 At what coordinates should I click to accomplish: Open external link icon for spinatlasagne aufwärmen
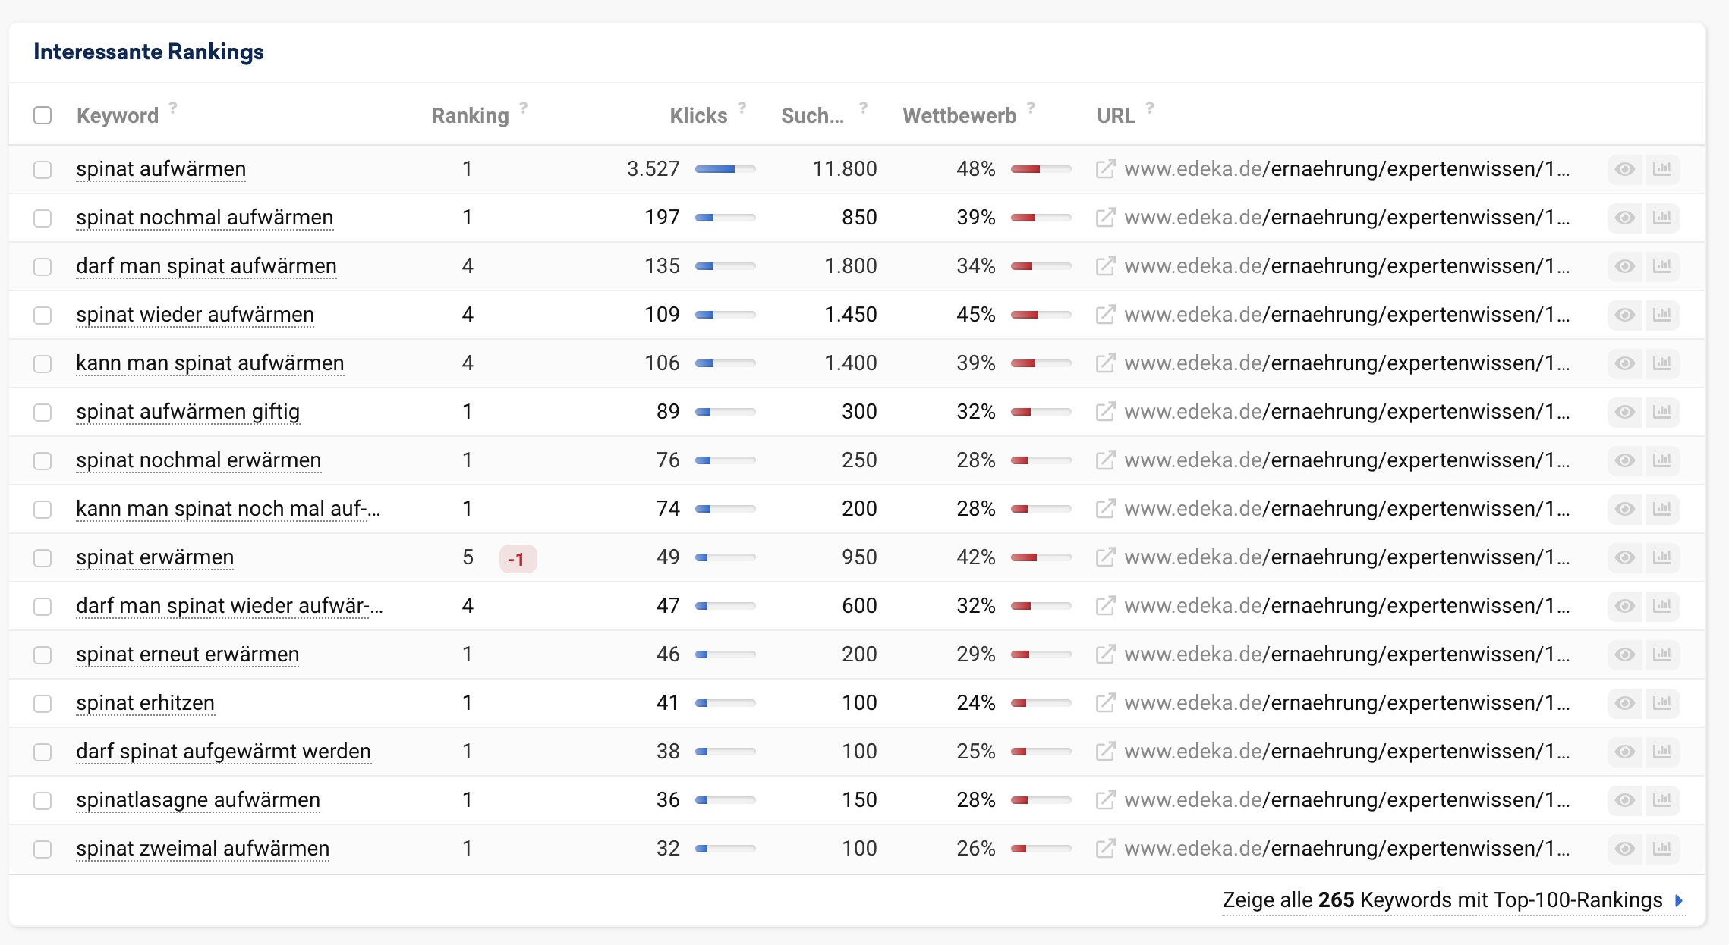[1105, 800]
